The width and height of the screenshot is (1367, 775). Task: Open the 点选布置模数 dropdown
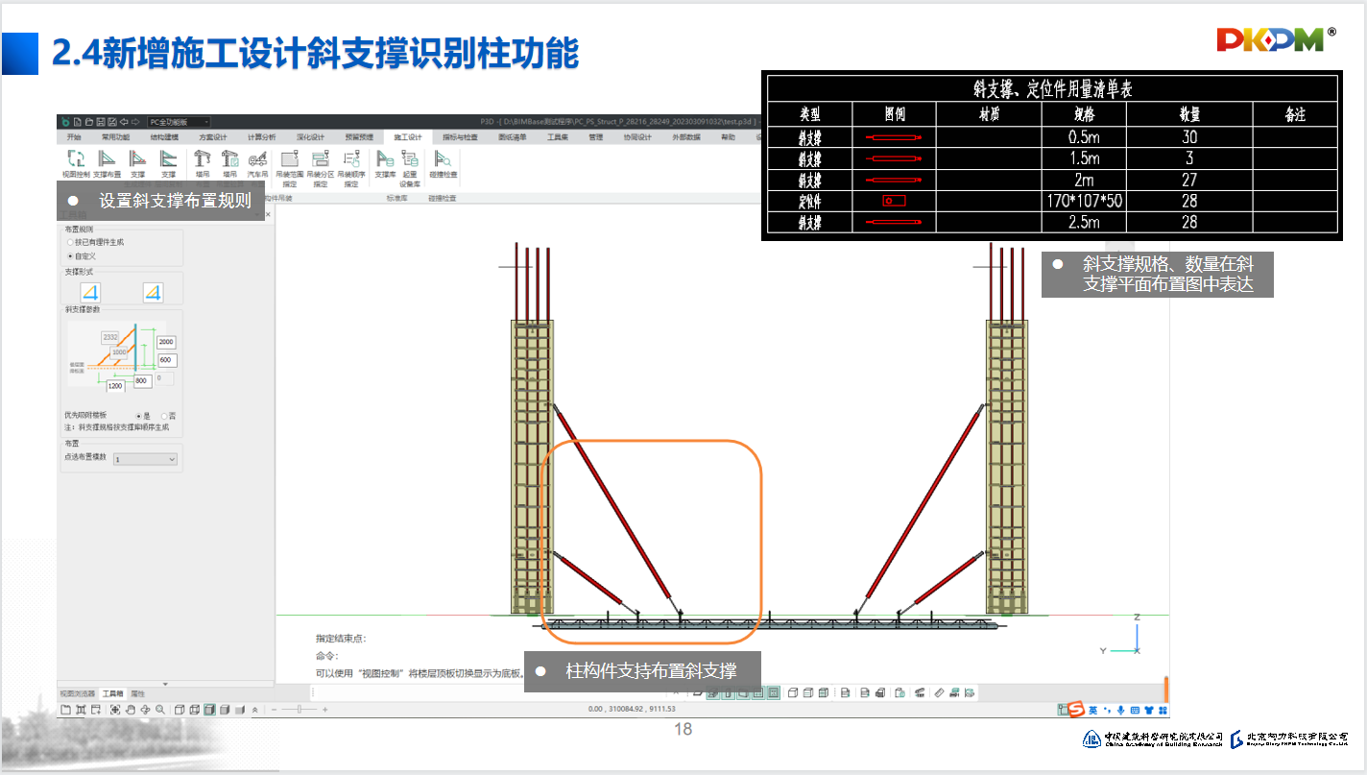pos(145,459)
